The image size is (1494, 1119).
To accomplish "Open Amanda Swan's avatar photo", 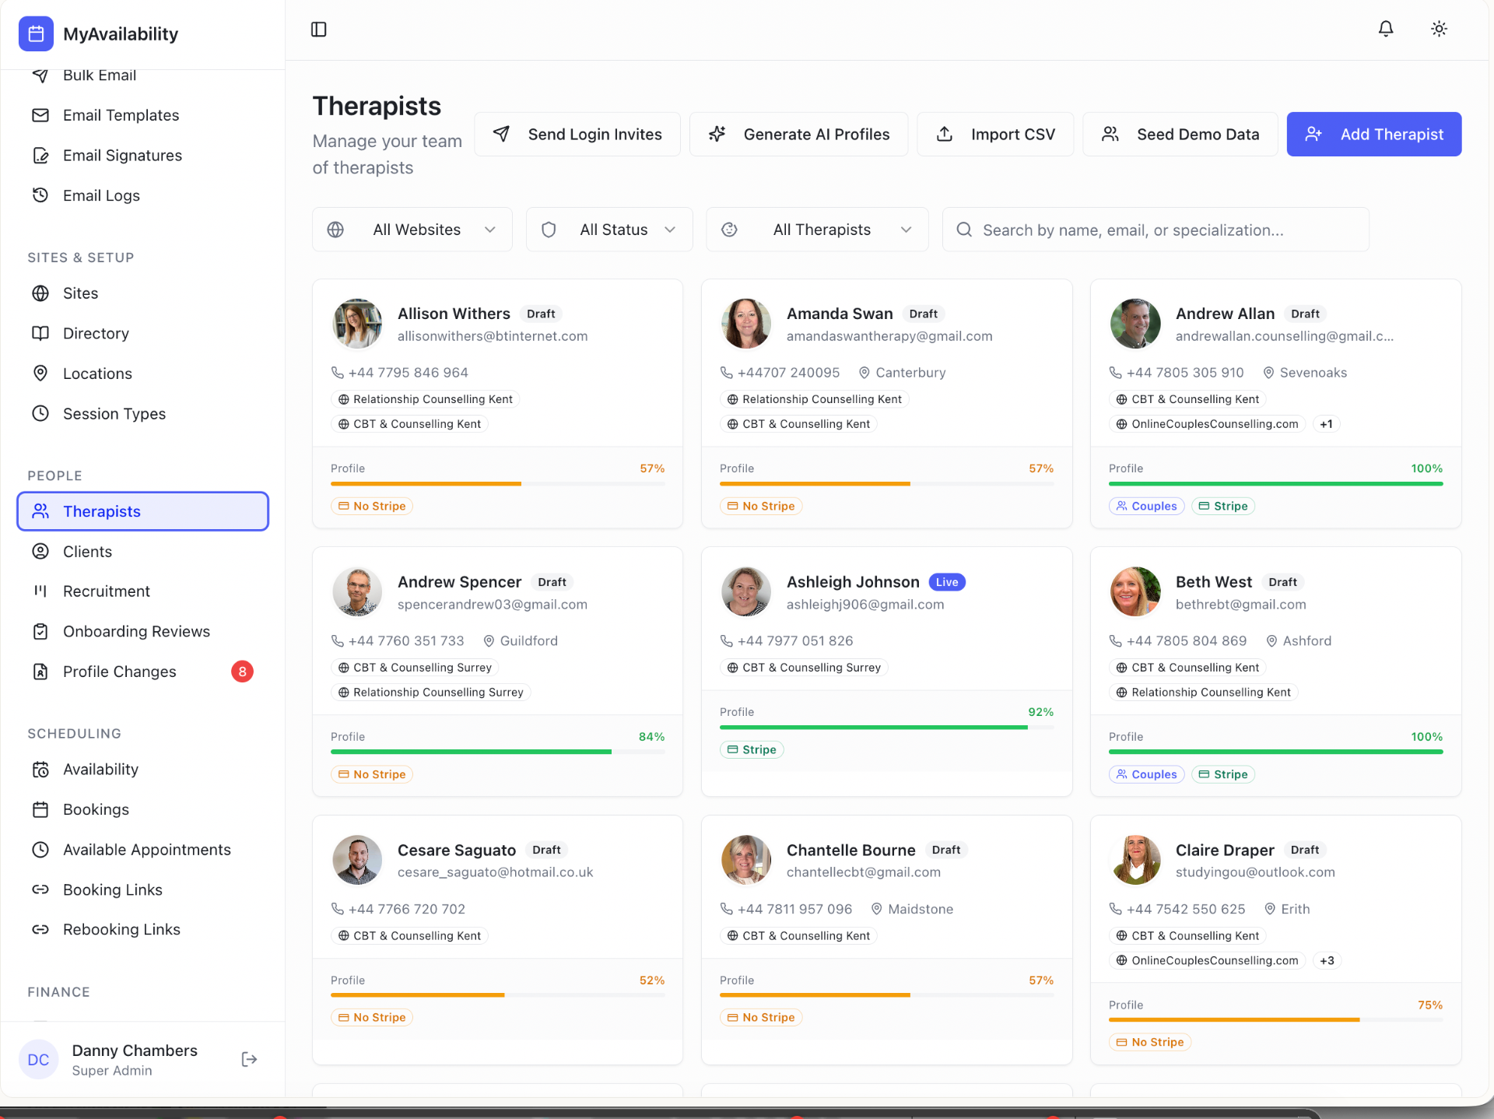I will pyautogui.click(x=746, y=324).
